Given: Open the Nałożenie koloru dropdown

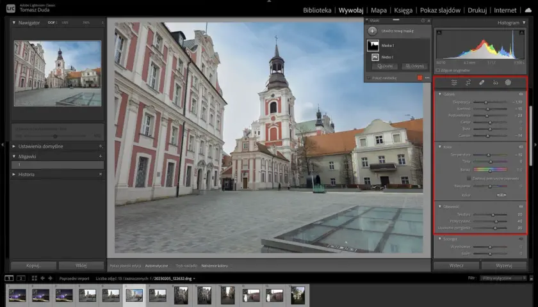Looking at the screenshot, I should click(x=216, y=265).
